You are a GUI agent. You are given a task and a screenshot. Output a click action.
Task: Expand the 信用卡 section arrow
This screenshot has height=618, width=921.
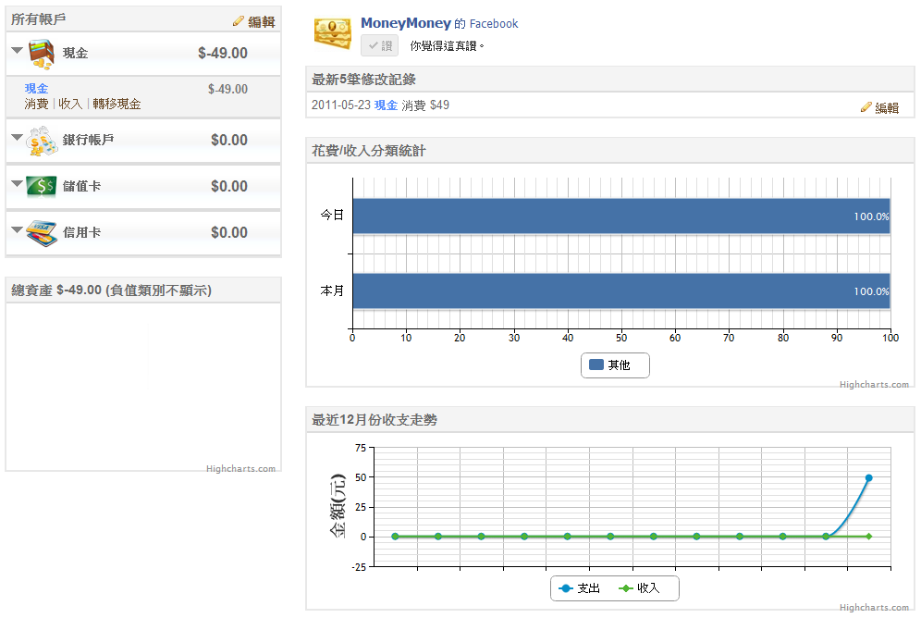pos(18,229)
